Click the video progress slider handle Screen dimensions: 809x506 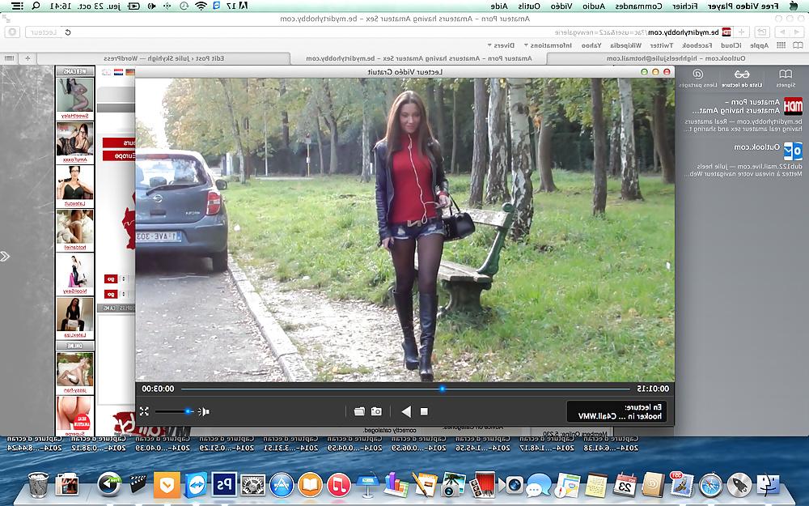[x=443, y=389]
